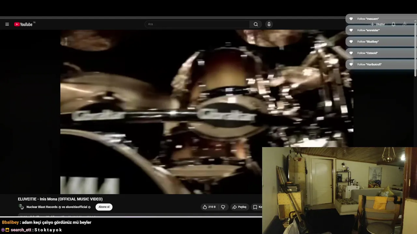Open the Nuclear Blast Records channel link
Screen dimensions: 417x234
[x=42, y=207]
